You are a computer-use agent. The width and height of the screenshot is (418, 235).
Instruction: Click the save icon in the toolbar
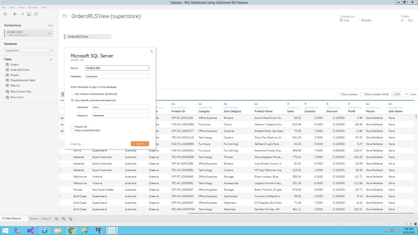[x=29, y=14]
